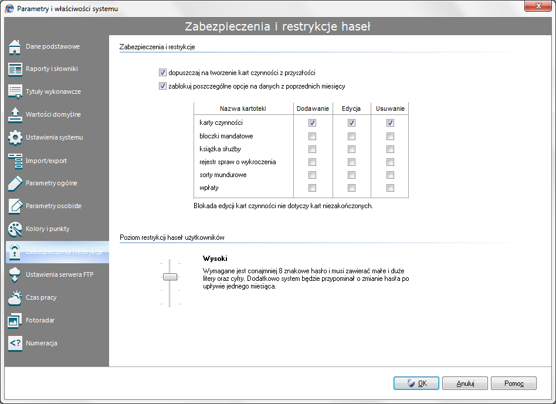Open the Tytuły wykonawcze section
Viewport: 556px width, 404px height.
[53, 92]
